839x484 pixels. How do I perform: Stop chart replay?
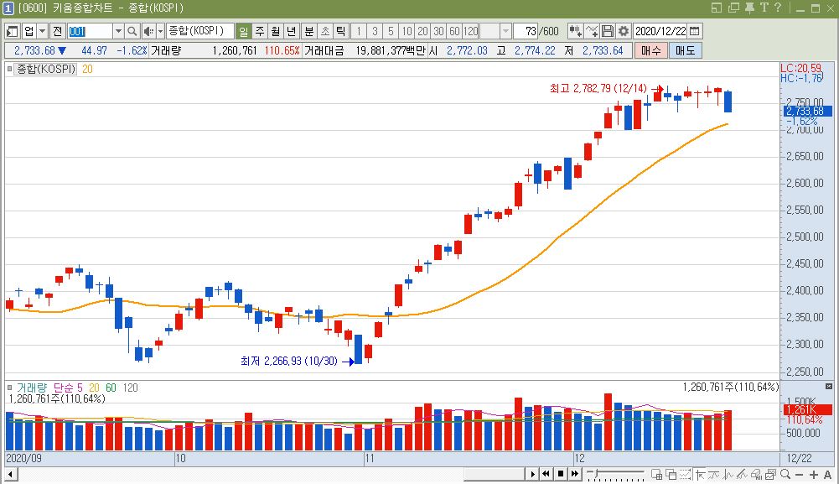click(x=561, y=474)
